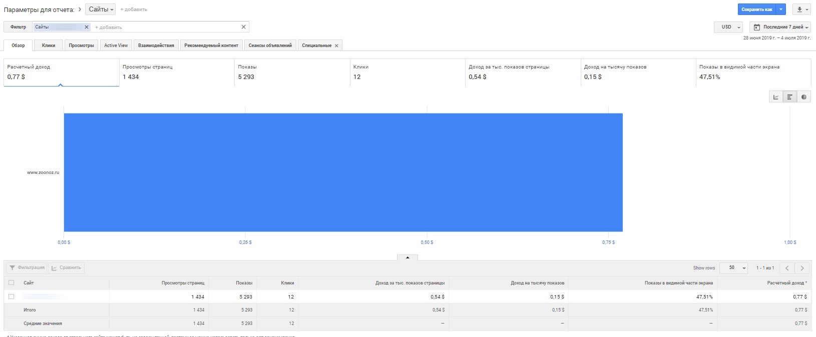Click the Фильтрация table button

point(27,268)
